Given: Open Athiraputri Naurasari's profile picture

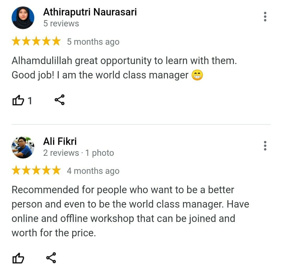Looking at the screenshot, I should coord(23,18).
